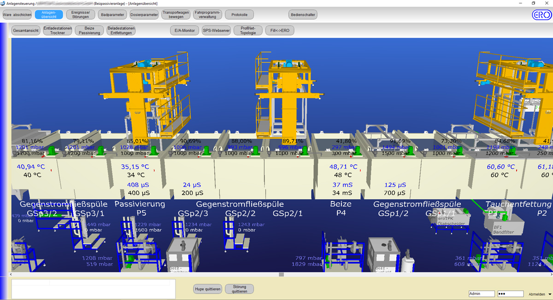Acknowledge fault with Störung quittieren
Image resolution: width=553 pixels, height=300 pixels.
click(239, 289)
